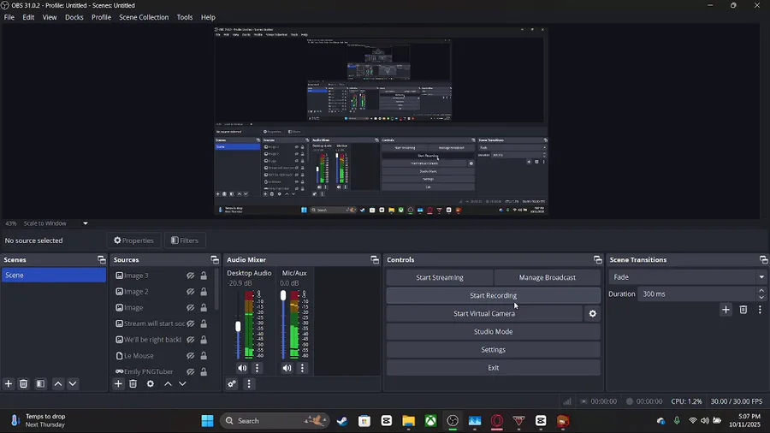Open source properties gear in Sources toolbar
Image resolution: width=770 pixels, height=433 pixels.
pyautogui.click(x=151, y=384)
